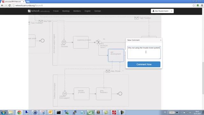
Task: Click the red camunda taskbar icon
Action: 114,112
